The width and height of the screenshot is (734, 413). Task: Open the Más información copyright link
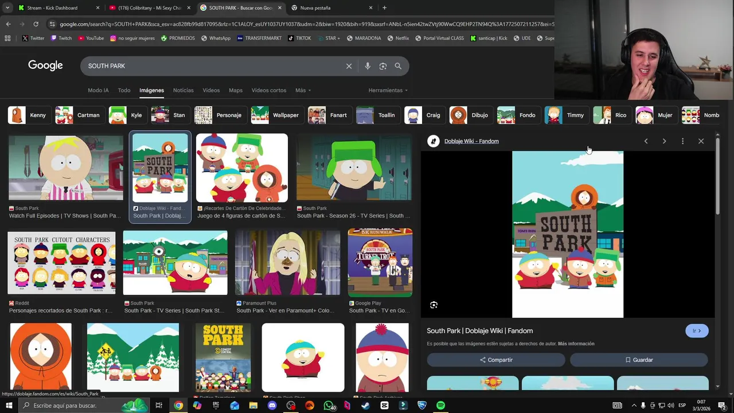point(576,344)
